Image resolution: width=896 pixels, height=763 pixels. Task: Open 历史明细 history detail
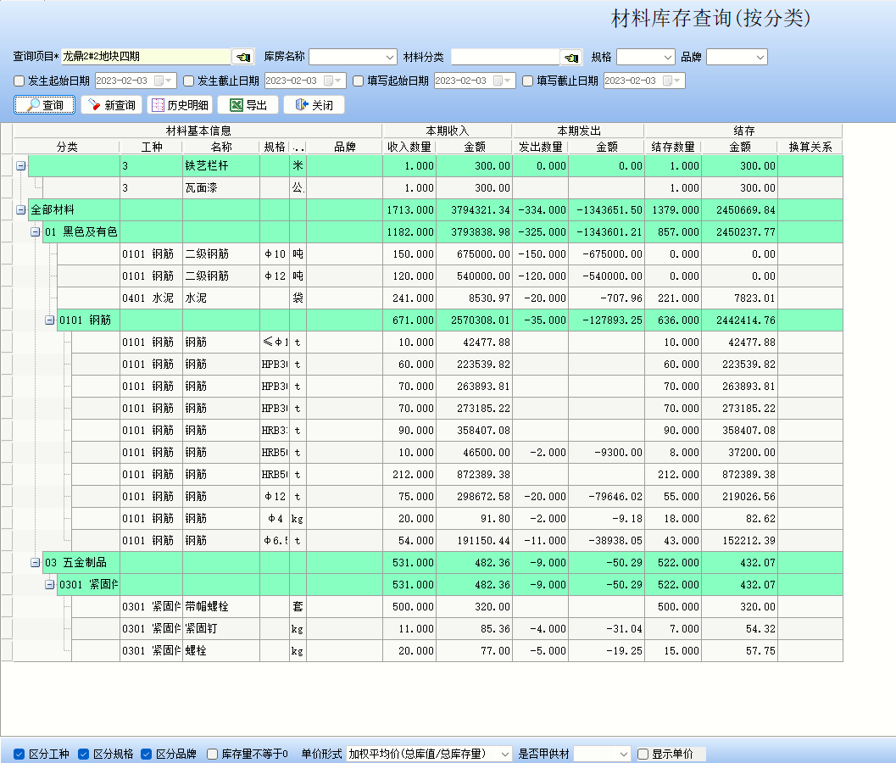click(x=179, y=105)
